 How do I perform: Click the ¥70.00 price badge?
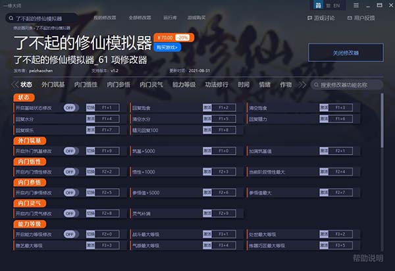click(165, 37)
